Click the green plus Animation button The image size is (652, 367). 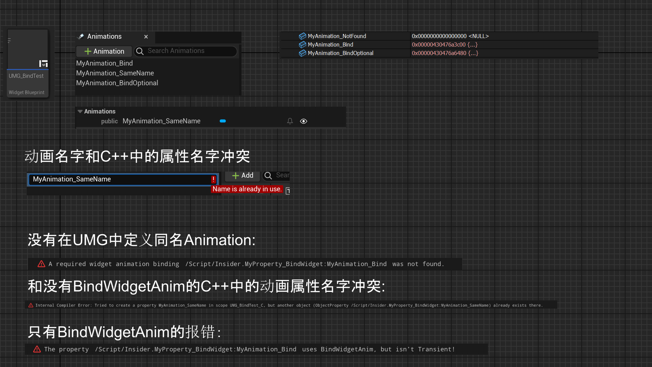coord(104,51)
